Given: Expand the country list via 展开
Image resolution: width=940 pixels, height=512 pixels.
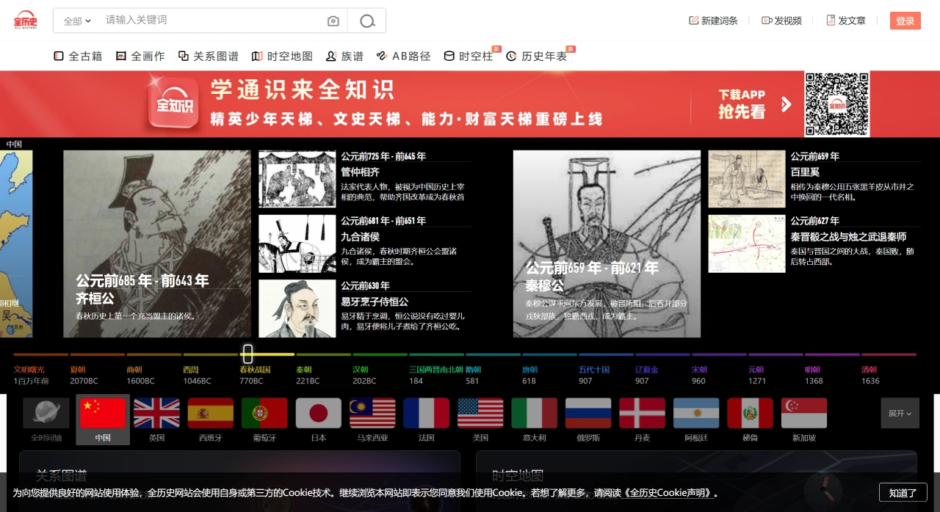Looking at the screenshot, I should [x=899, y=413].
